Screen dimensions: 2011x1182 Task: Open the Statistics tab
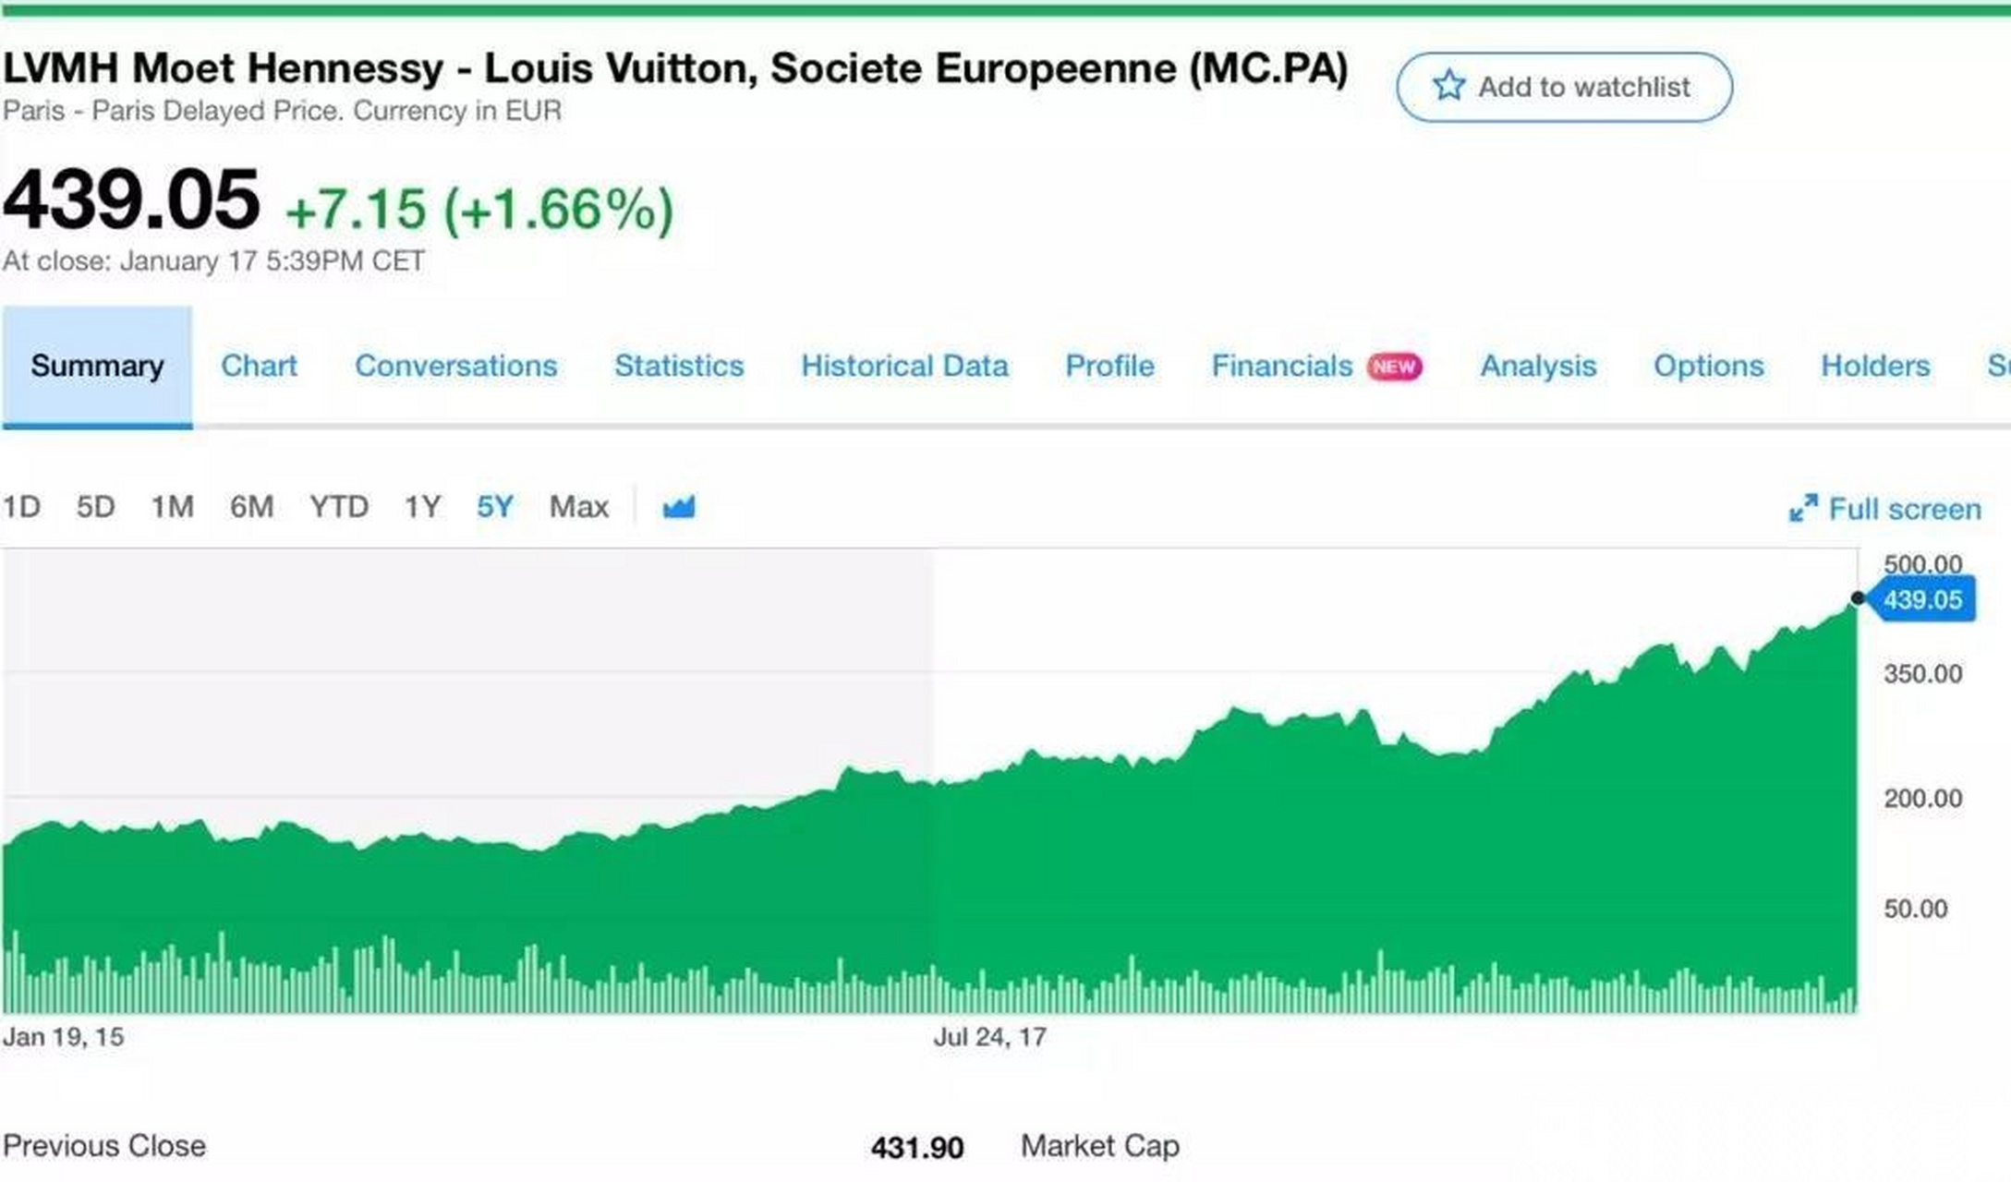(x=679, y=366)
